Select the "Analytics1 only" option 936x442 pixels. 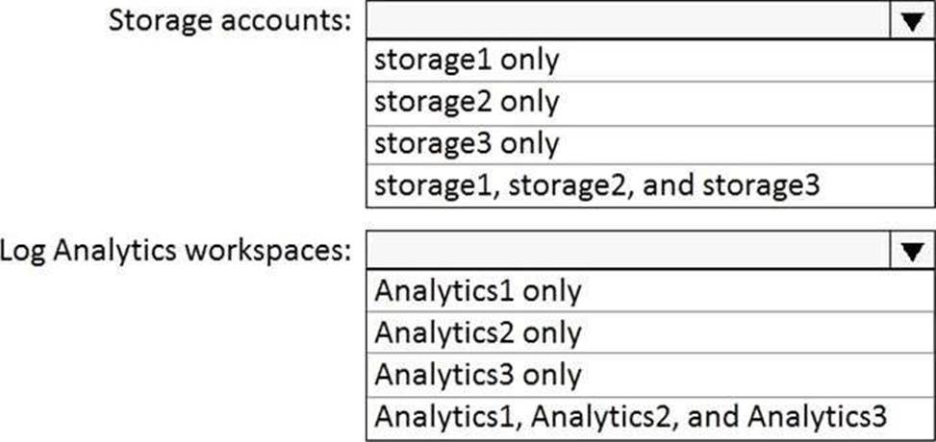[477, 290]
